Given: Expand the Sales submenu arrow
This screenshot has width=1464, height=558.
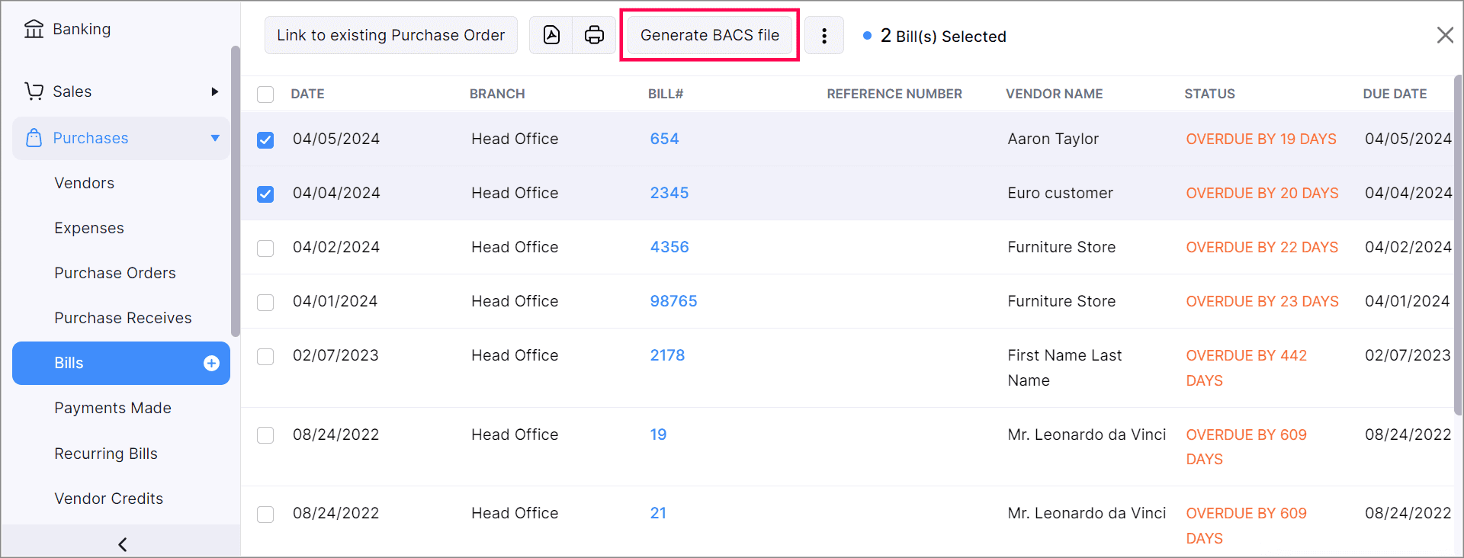Looking at the screenshot, I should [x=215, y=91].
